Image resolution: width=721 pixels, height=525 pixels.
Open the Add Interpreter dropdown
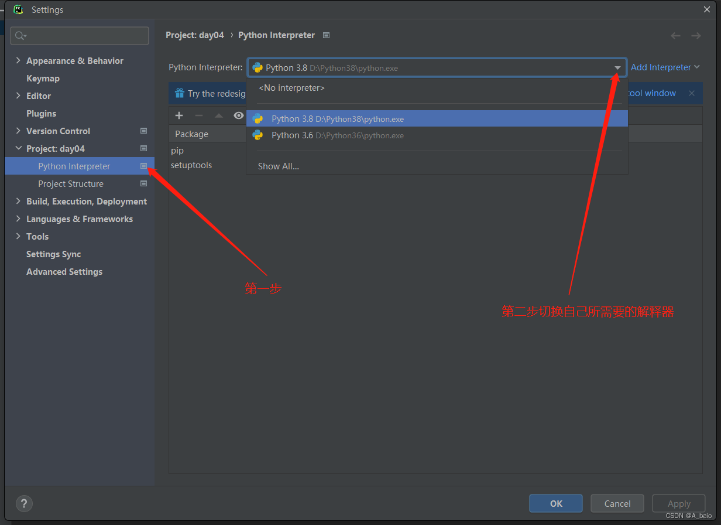tap(665, 67)
